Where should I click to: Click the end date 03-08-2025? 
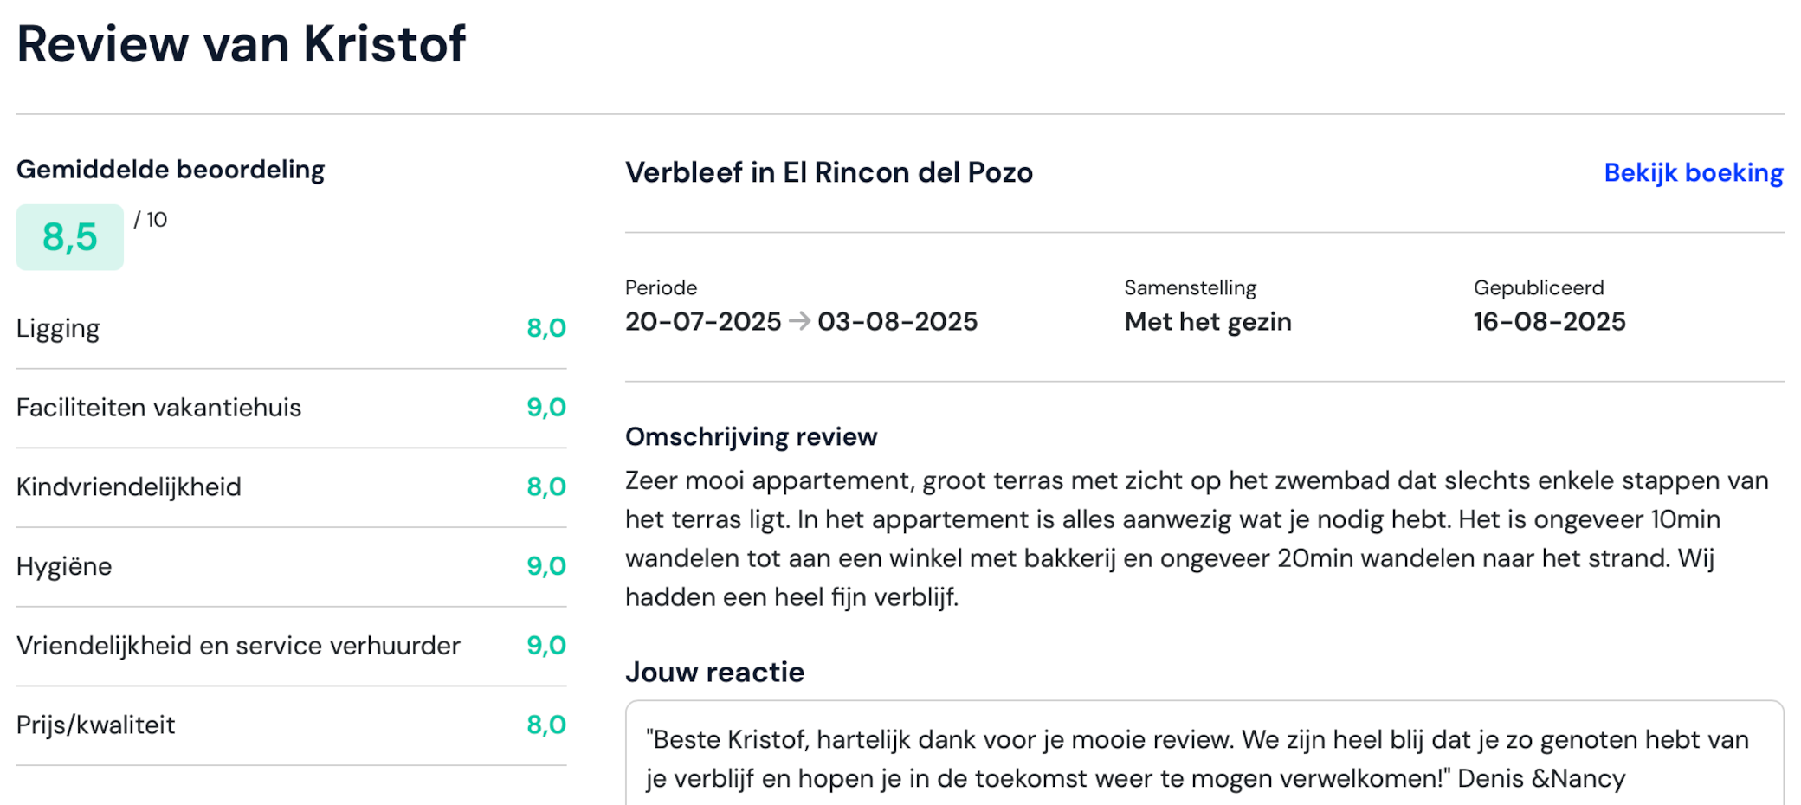(897, 322)
